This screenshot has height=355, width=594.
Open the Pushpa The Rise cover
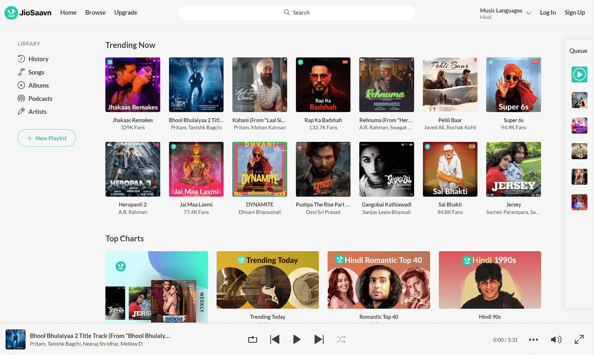coord(323,169)
